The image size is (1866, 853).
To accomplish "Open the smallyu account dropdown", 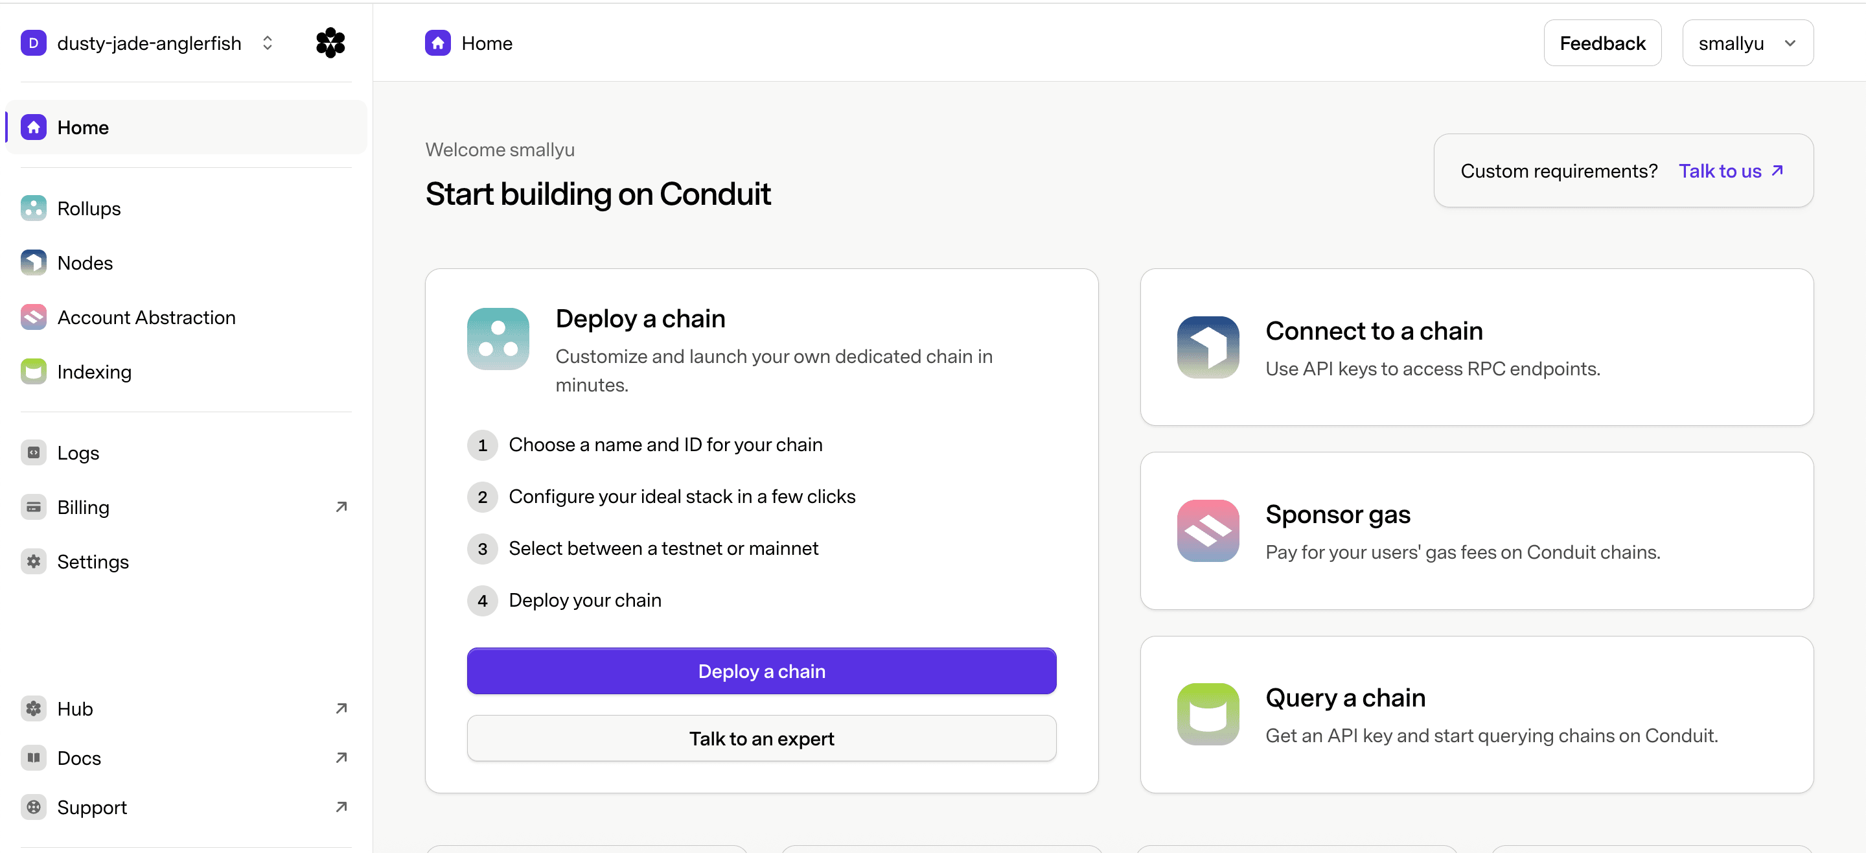I will (1747, 43).
